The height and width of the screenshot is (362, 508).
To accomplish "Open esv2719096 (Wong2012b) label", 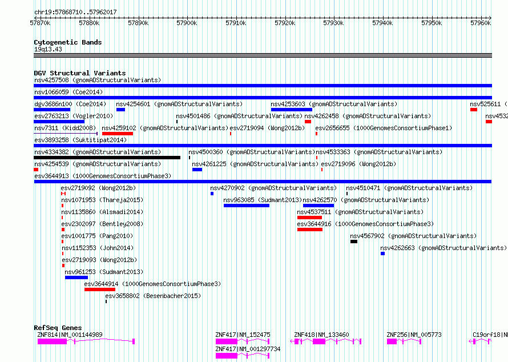I will (x=358, y=164).
